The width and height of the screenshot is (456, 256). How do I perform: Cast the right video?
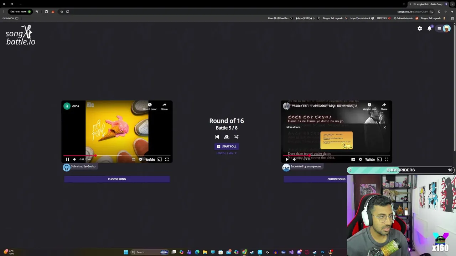pyautogui.click(x=379, y=160)
